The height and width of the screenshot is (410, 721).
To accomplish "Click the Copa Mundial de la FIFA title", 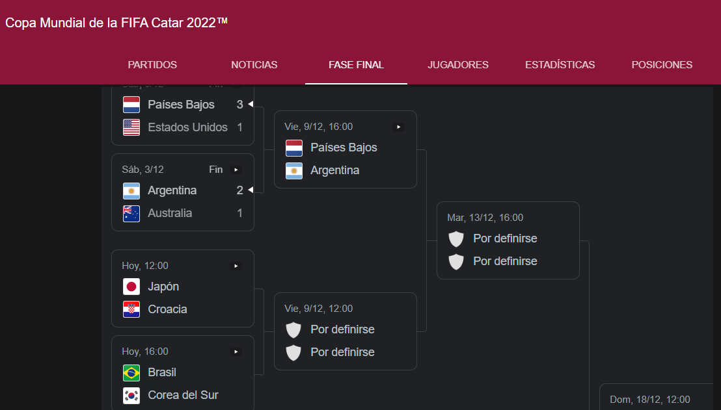I will click(x=116, y=23).
